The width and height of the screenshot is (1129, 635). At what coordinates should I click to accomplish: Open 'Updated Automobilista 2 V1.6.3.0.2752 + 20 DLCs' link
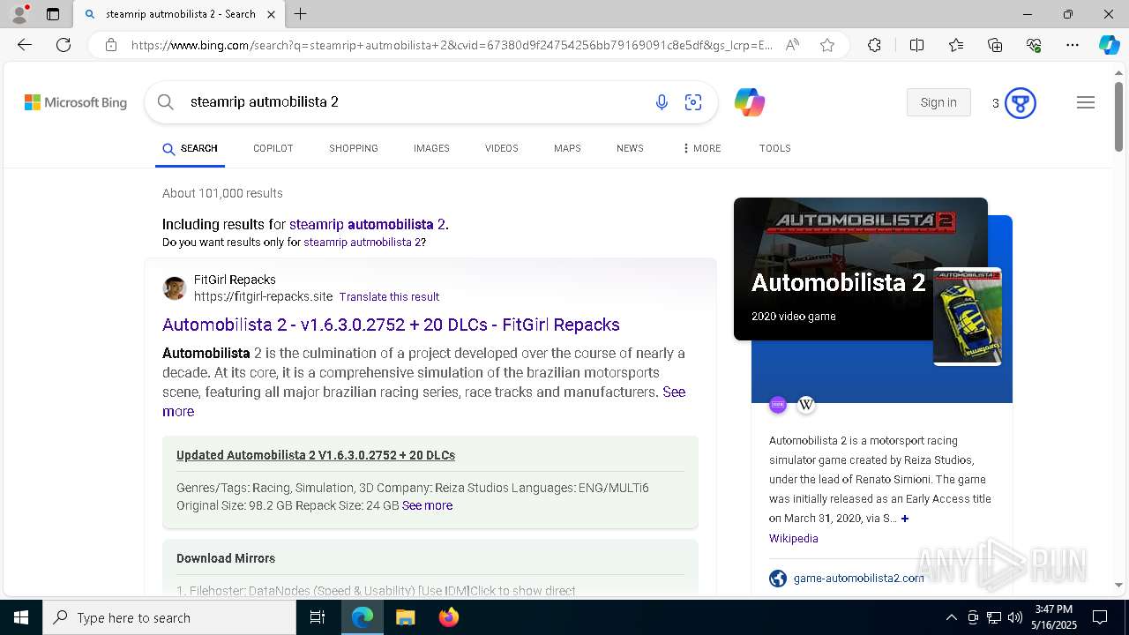pyautogui.click(x=316, y=455)
